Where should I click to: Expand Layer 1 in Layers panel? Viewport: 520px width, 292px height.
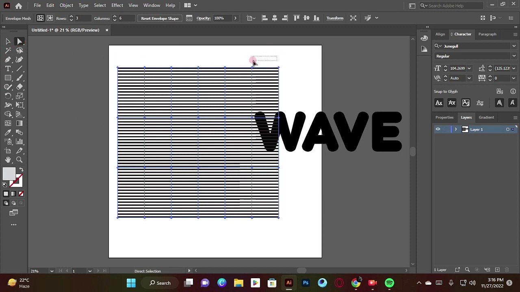click(455, 129)
